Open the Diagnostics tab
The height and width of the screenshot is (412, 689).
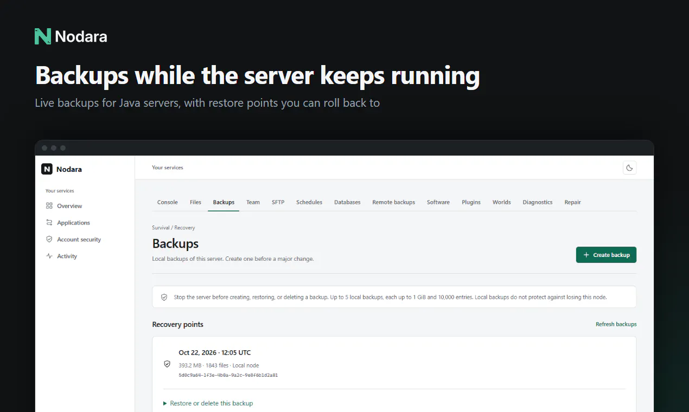click(x=538, y=202)
